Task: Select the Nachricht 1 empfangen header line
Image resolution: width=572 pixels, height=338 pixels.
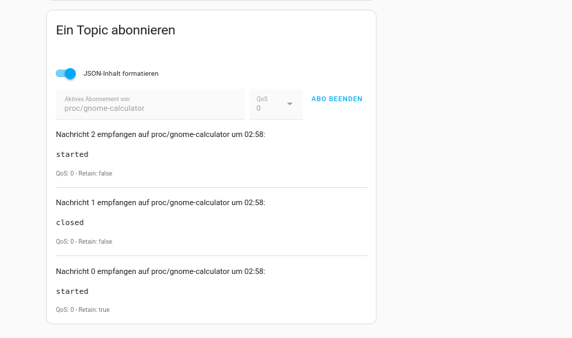Action: pos(160,203)
